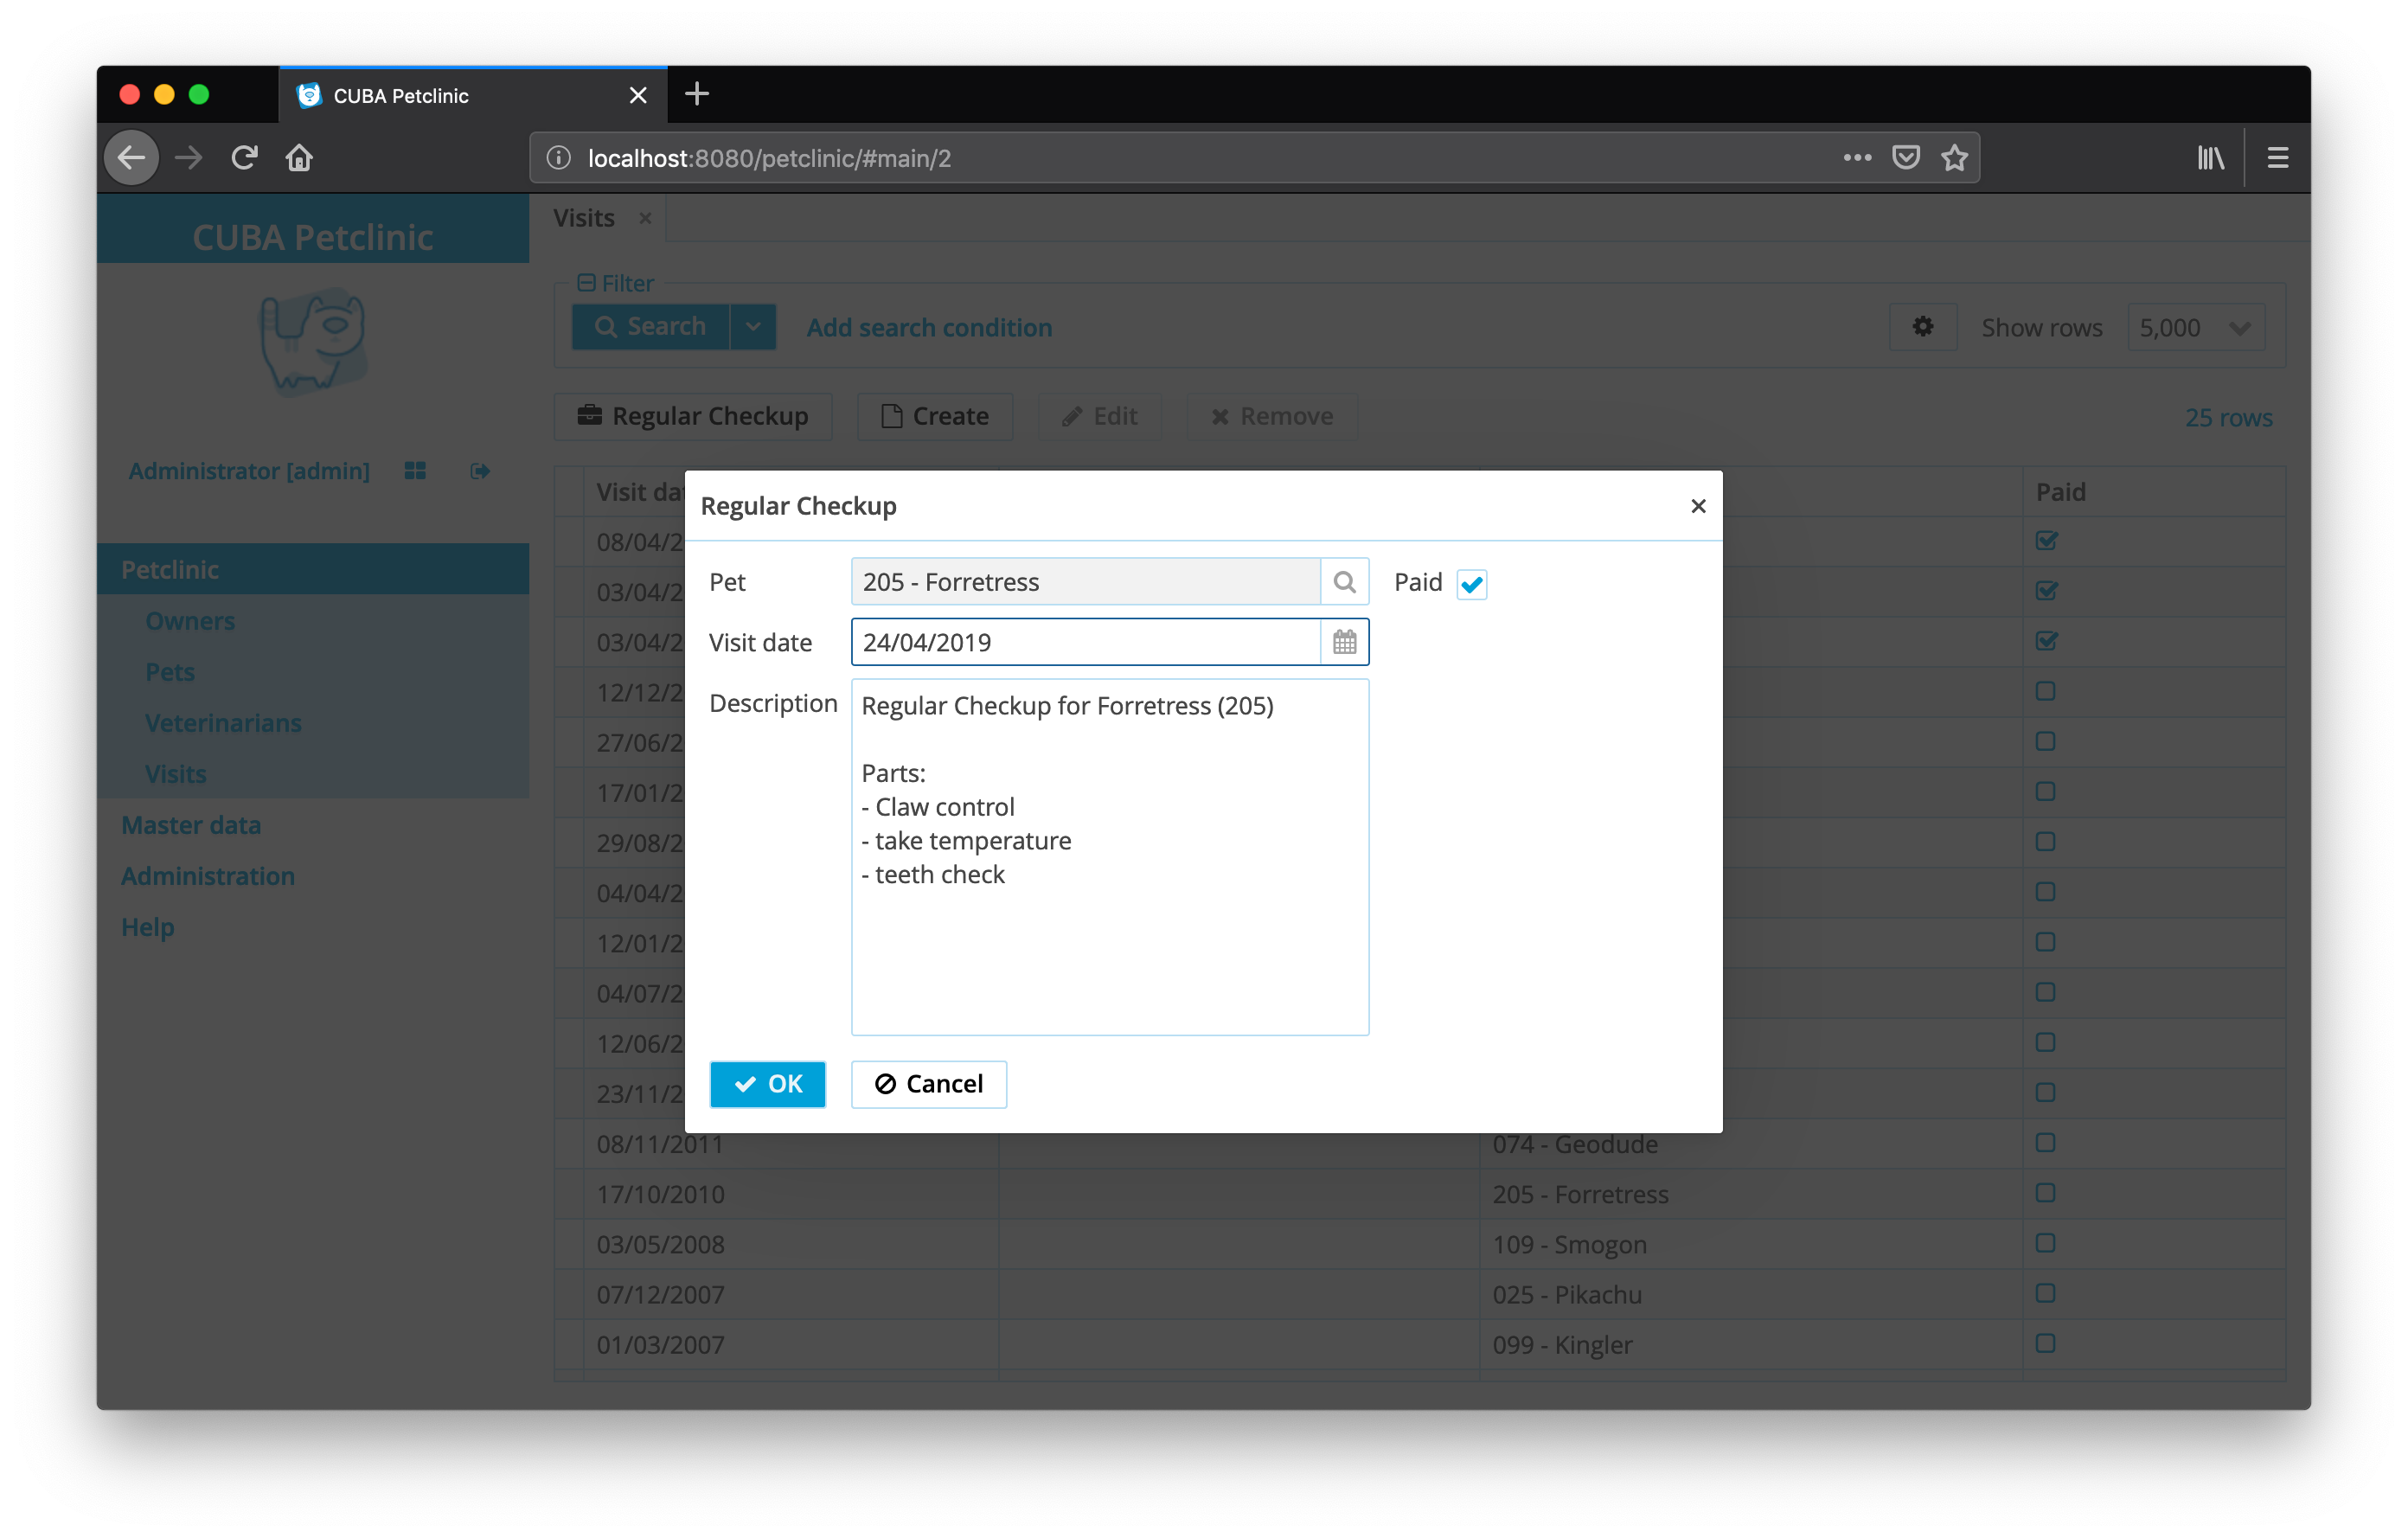
Task: Open the Veterinarians menu item
Action: [223, 723]
